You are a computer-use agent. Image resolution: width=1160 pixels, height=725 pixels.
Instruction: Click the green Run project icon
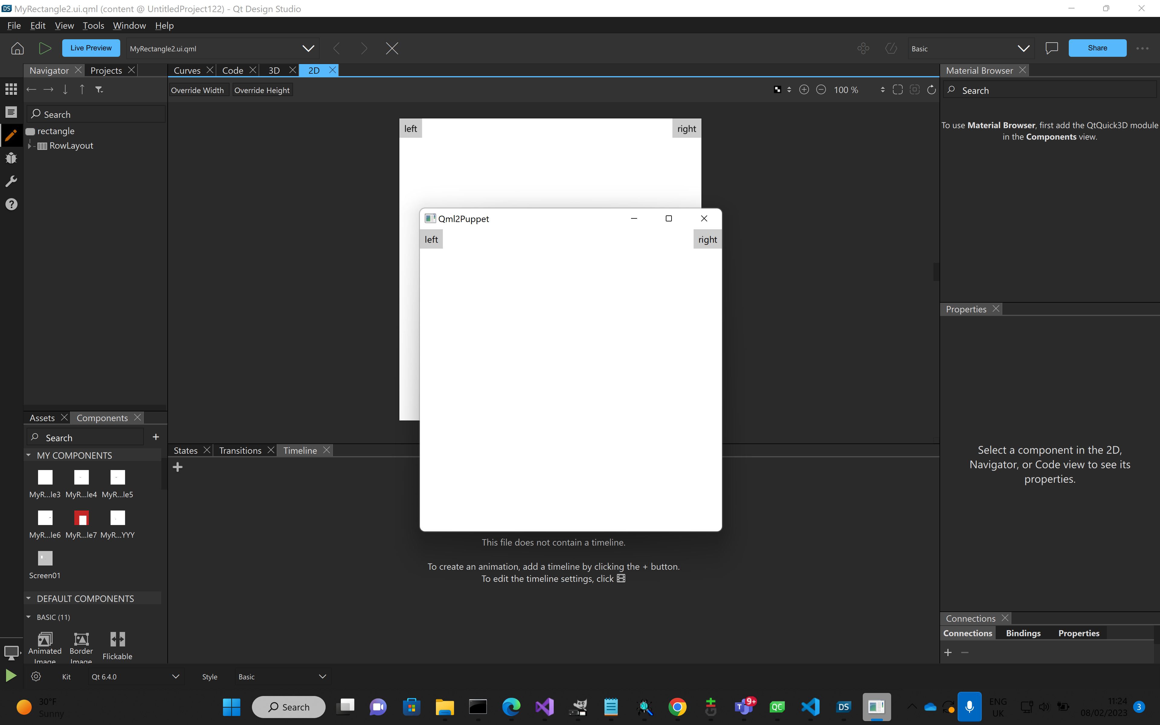(x=45, y=48)
